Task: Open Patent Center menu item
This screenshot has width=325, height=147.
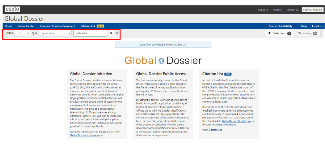Action: [26, 26]
